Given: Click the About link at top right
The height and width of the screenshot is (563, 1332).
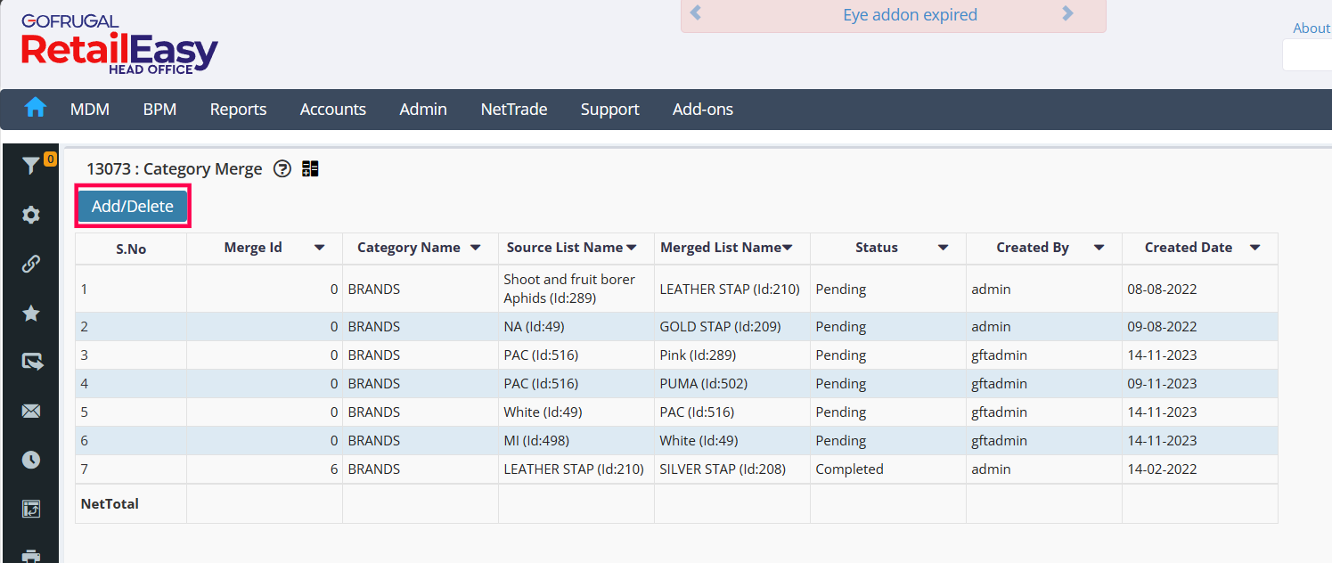Looking at the screenshot, I should point(1311,28).
